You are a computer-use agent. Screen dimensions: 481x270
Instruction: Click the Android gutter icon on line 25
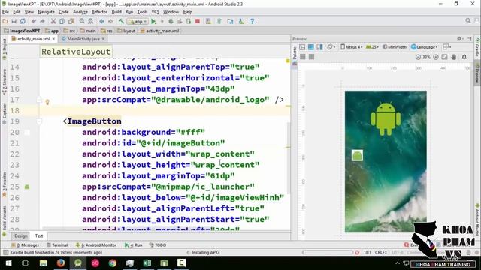[27, 187]
